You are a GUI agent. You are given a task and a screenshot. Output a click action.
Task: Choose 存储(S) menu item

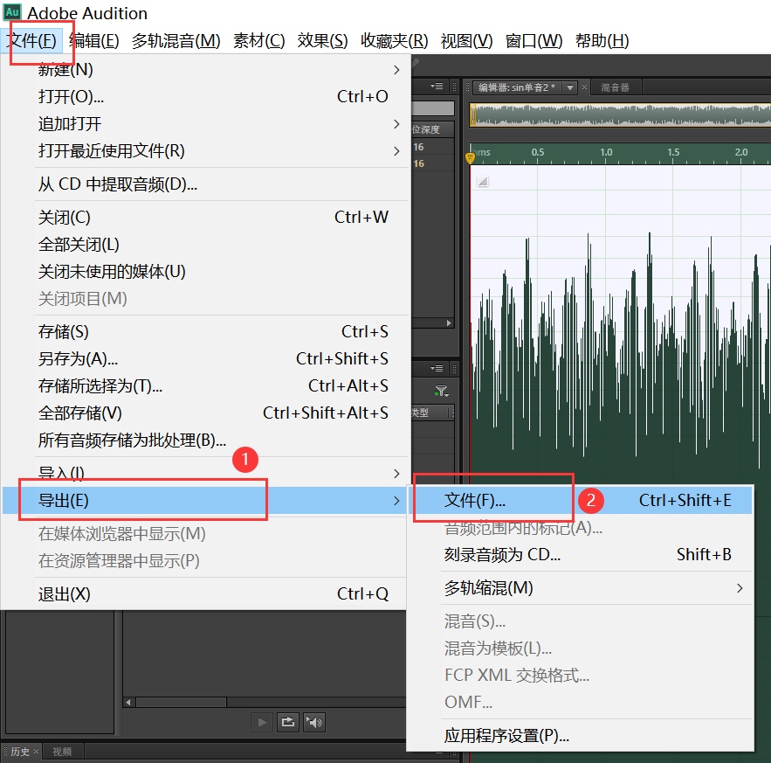tap(205, 332)
